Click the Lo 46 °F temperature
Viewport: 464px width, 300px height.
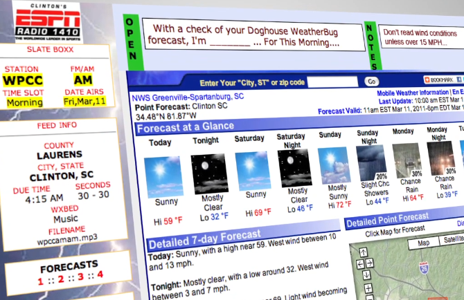[300, 209]
